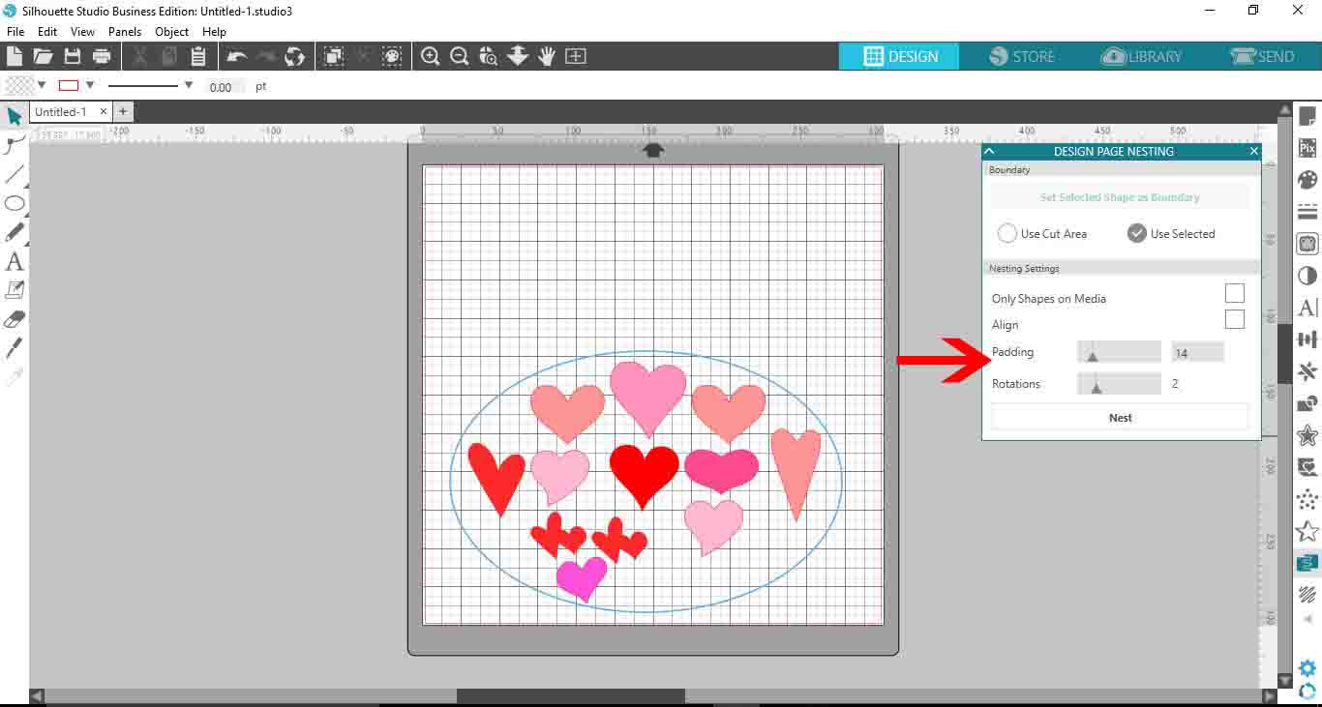Click the Padding value field

[x=1197, y=352]
